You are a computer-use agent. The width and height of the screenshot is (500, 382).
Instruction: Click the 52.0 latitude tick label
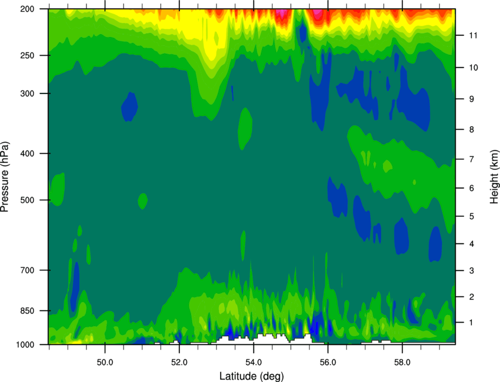(x=179, y=363)
